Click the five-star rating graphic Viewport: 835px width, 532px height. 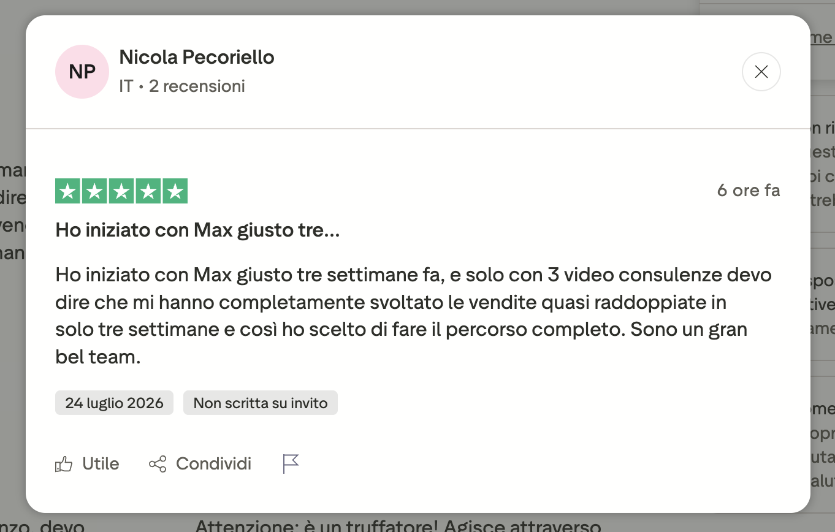(x=121, y=191)
